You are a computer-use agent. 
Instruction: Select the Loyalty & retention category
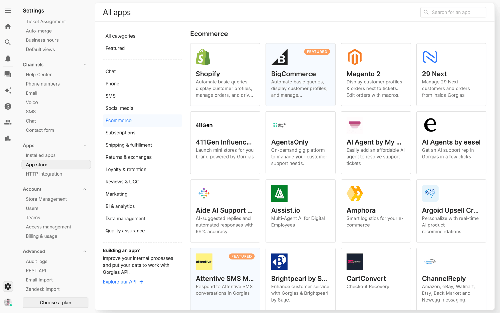(142, 170)
